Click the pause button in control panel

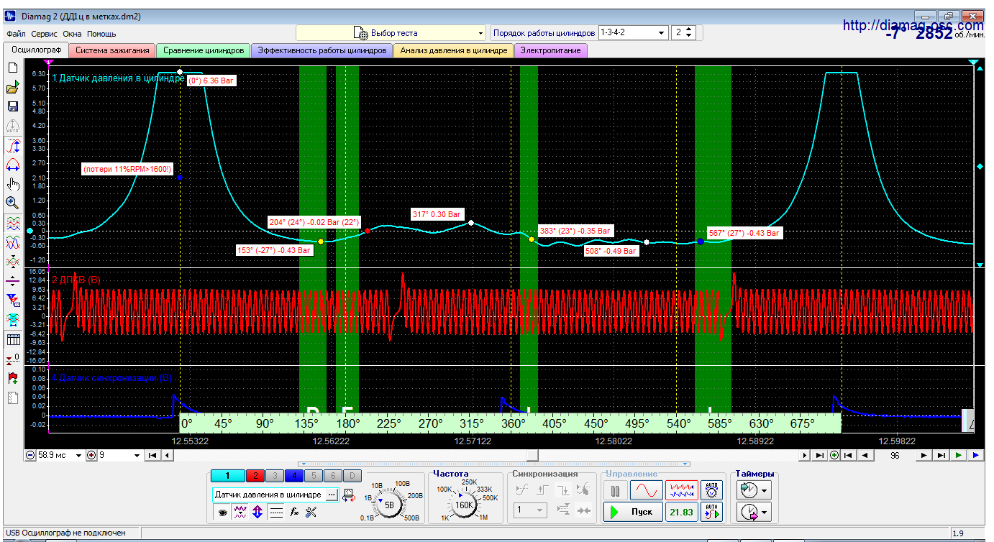(615, 490)
